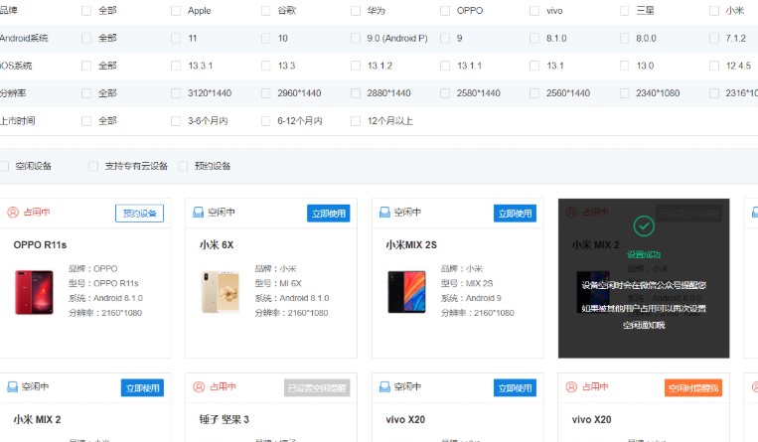Check the 华为 brand checkbox

(x=356, y=11)
